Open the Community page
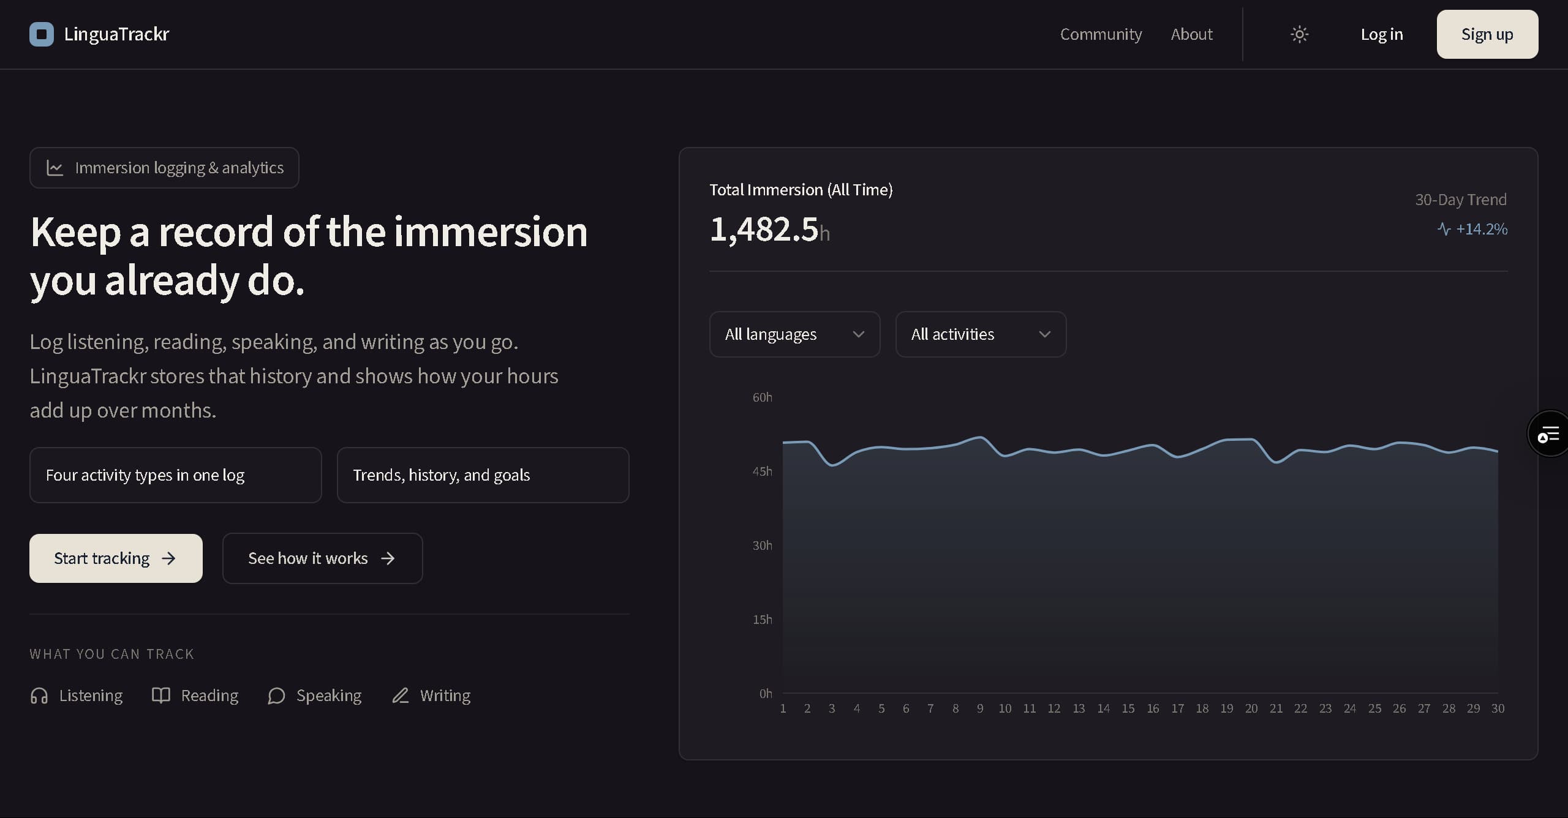 [x=1101, y=34]
